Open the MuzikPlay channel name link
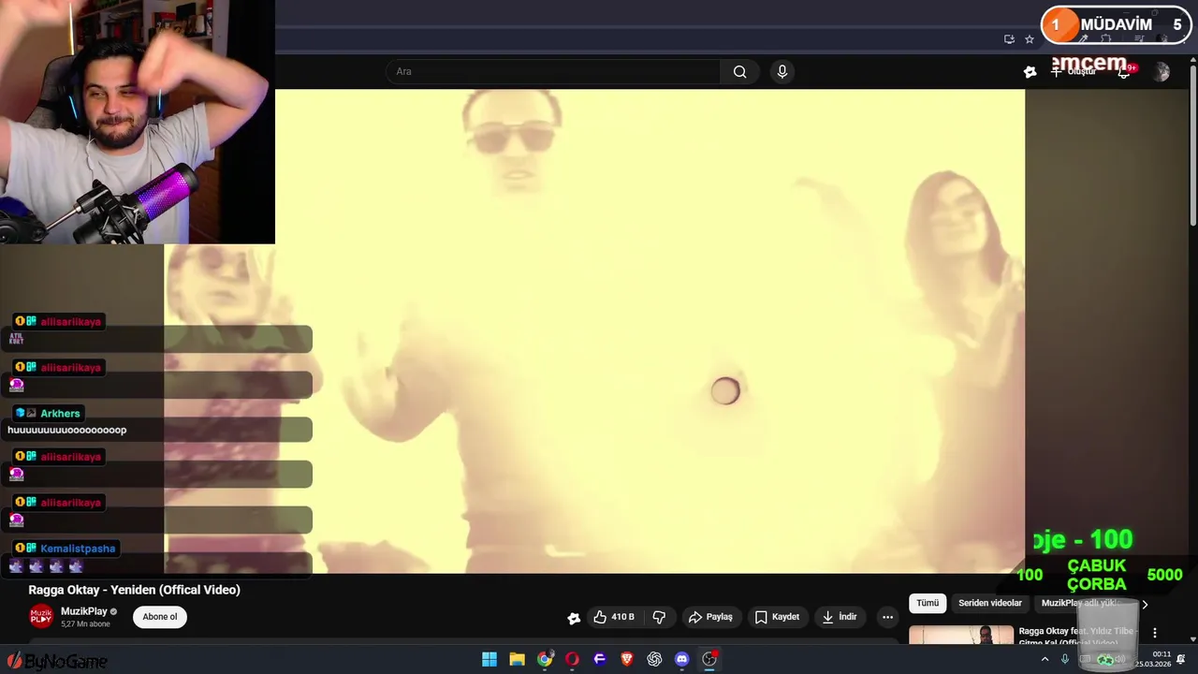 84,611
